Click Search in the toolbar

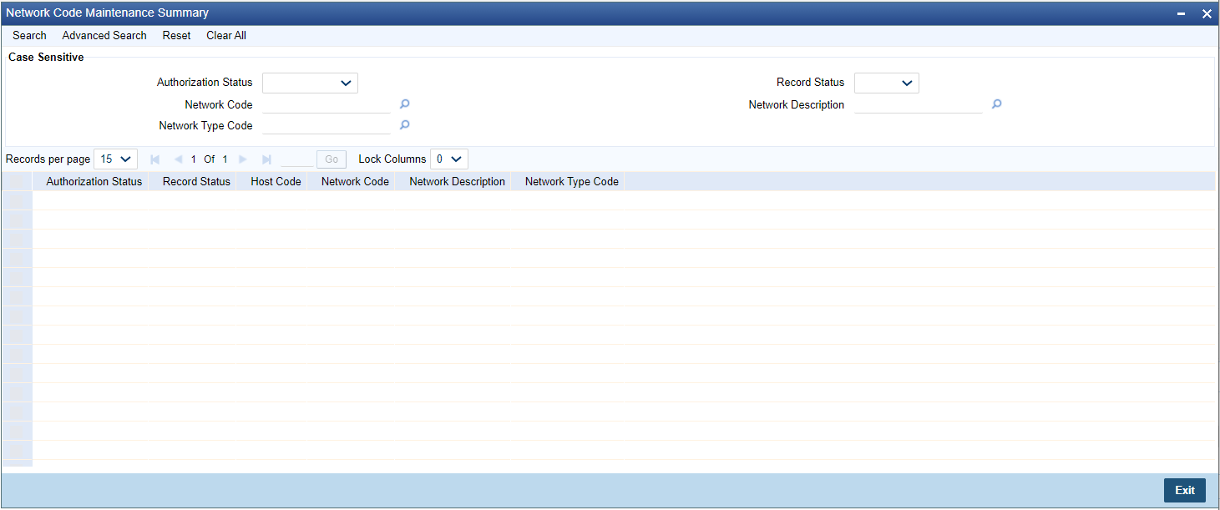point(29,35)
